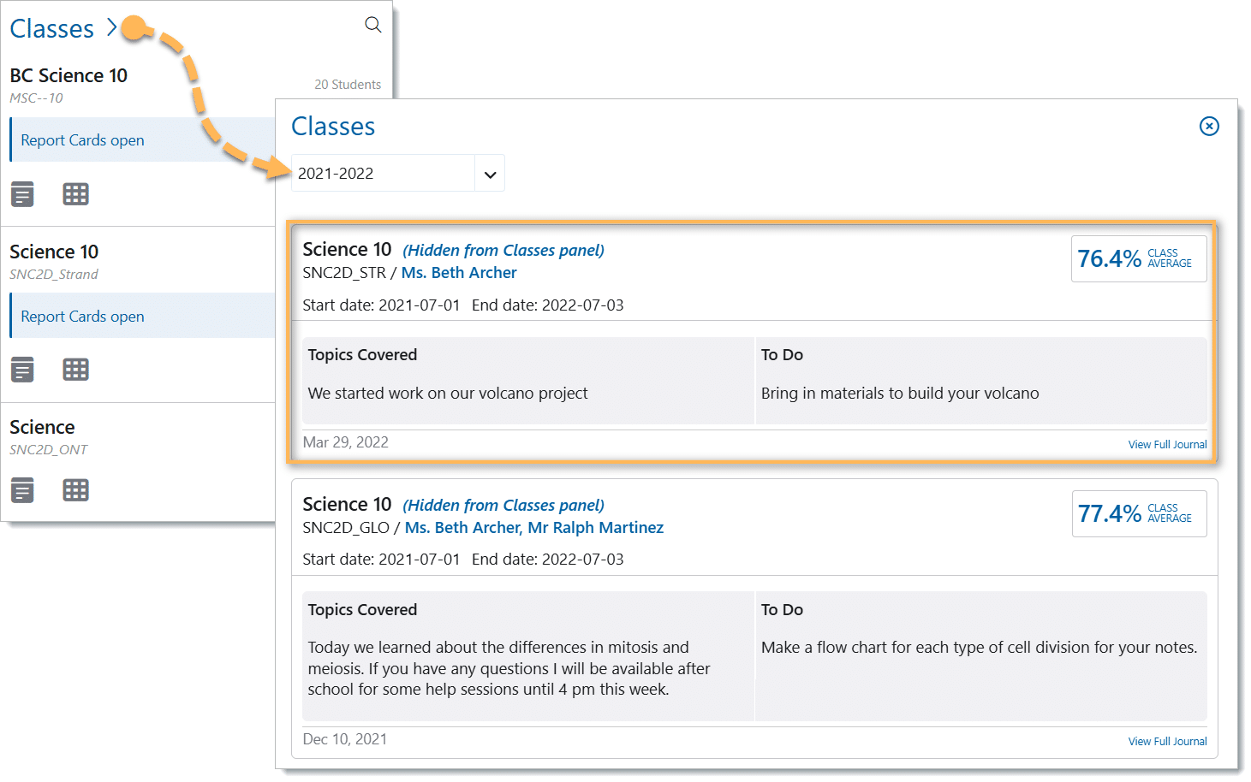
Task: Open journal icon under Science SNC2D_ONT
Action: point(22,490)
